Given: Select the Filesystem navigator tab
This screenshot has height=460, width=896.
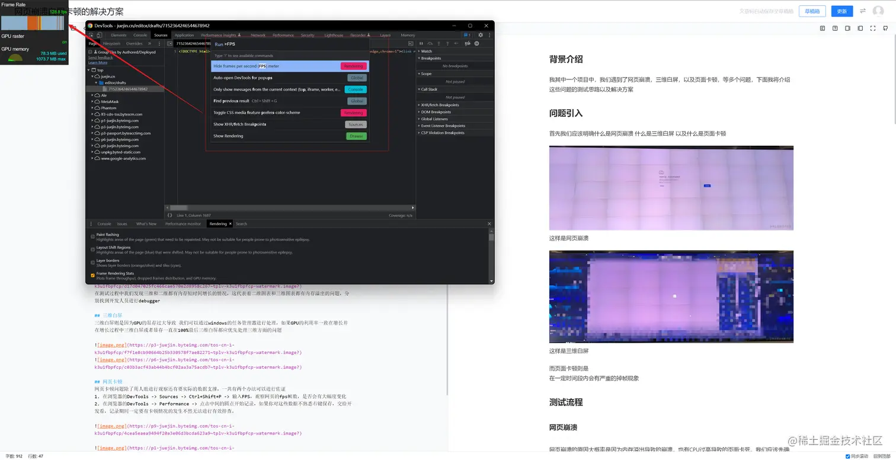Looking at the screenshot, I should coord(111,43).
